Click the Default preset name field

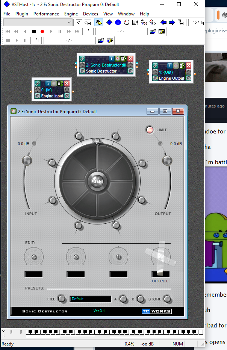pos(91,299)
